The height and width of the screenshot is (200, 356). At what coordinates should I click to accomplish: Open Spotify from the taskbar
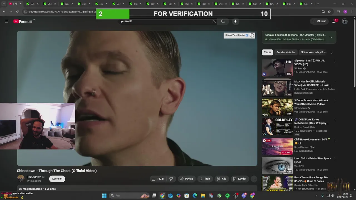pos(228,196)
